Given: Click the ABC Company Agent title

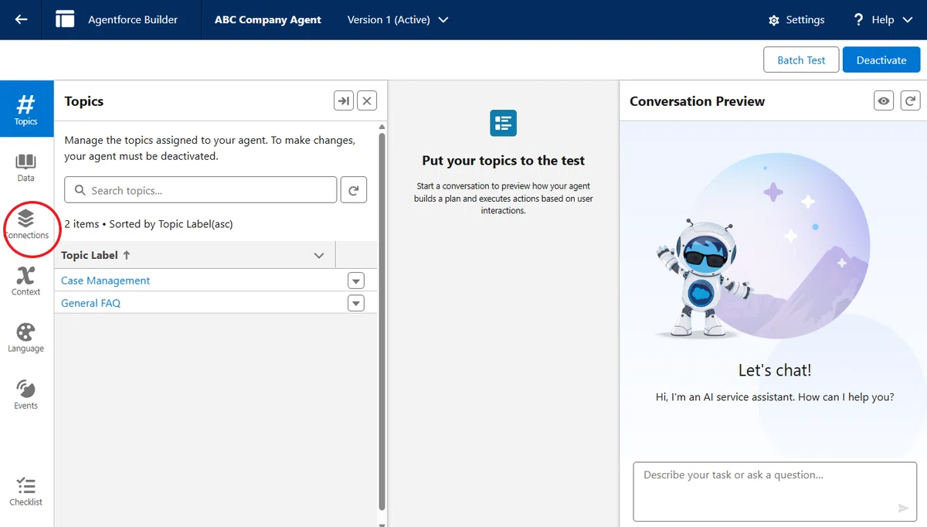Looking at the screenshot, I should pyautogui.click(x=268, y=20).
